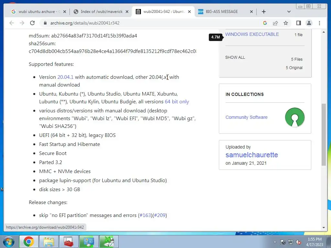Close the 'Index of /wubi/maverick' tab

(x=127, y=12)
